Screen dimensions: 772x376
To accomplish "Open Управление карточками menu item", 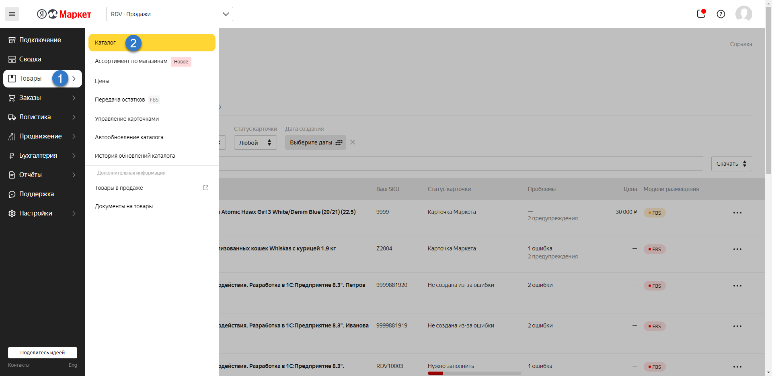I will pos(127,119).
